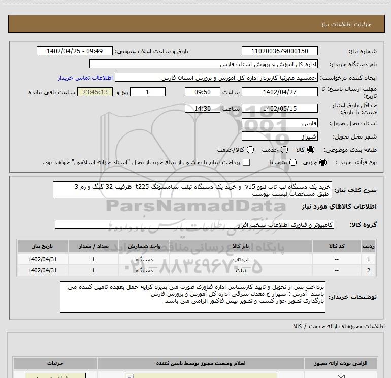
Task: Click the کد کالا column header
Action: (x=337, y=247)
